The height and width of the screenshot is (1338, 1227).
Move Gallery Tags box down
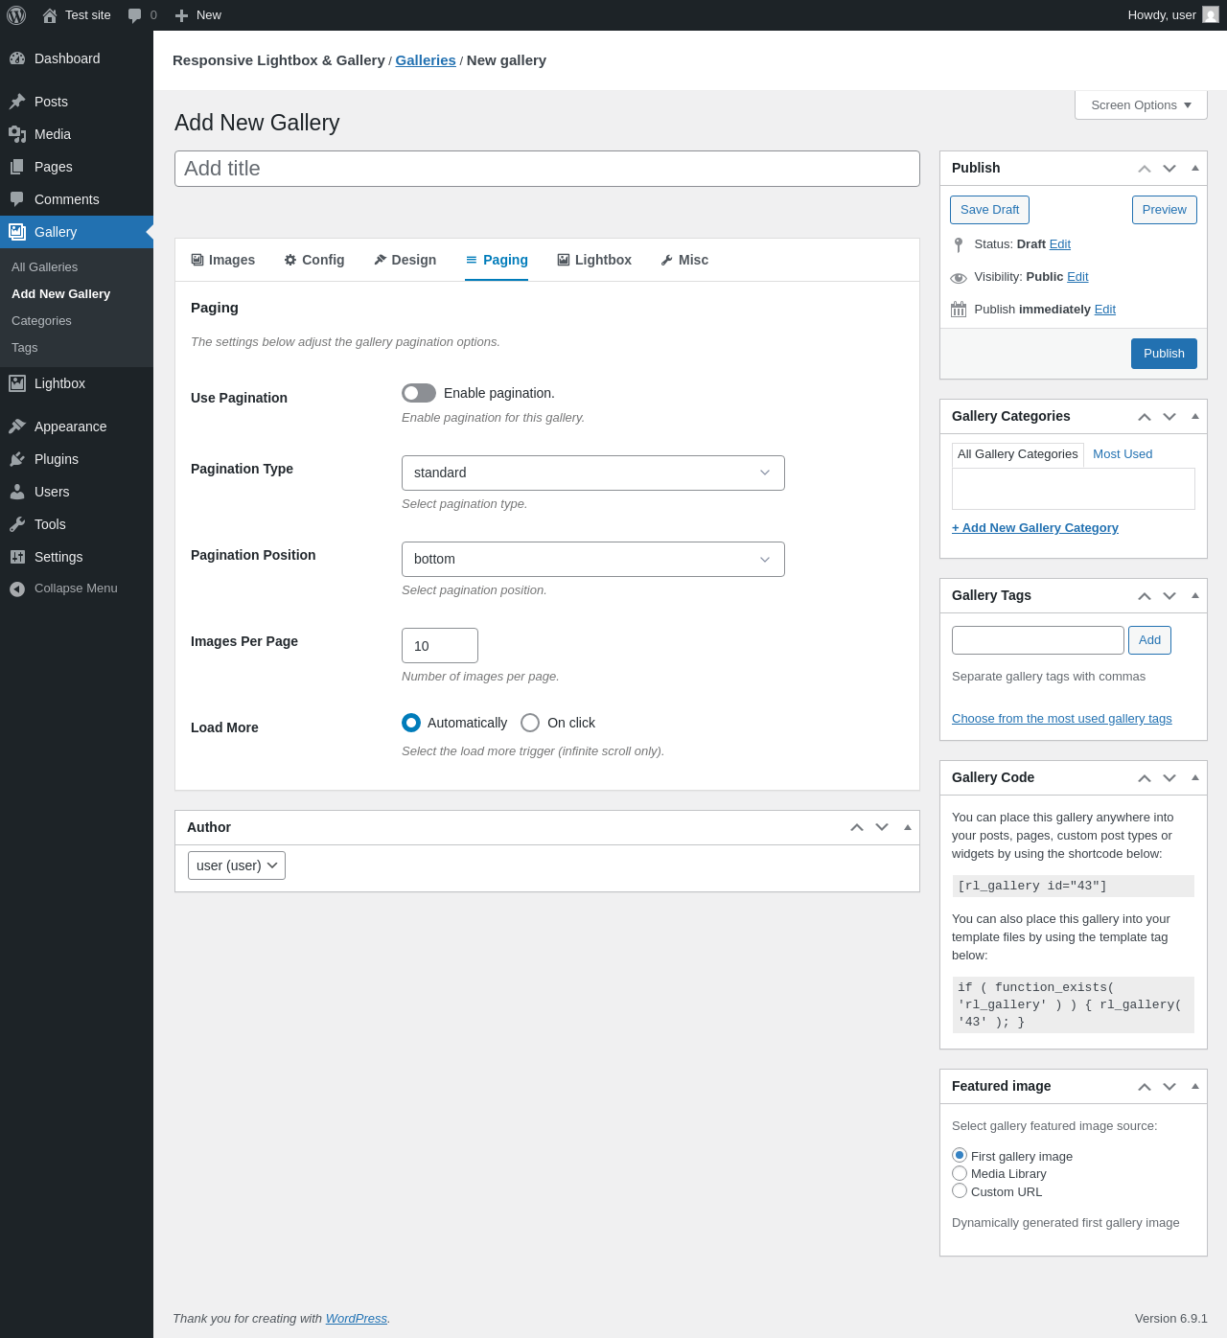pyautogui.click(x=1169, y=596)
